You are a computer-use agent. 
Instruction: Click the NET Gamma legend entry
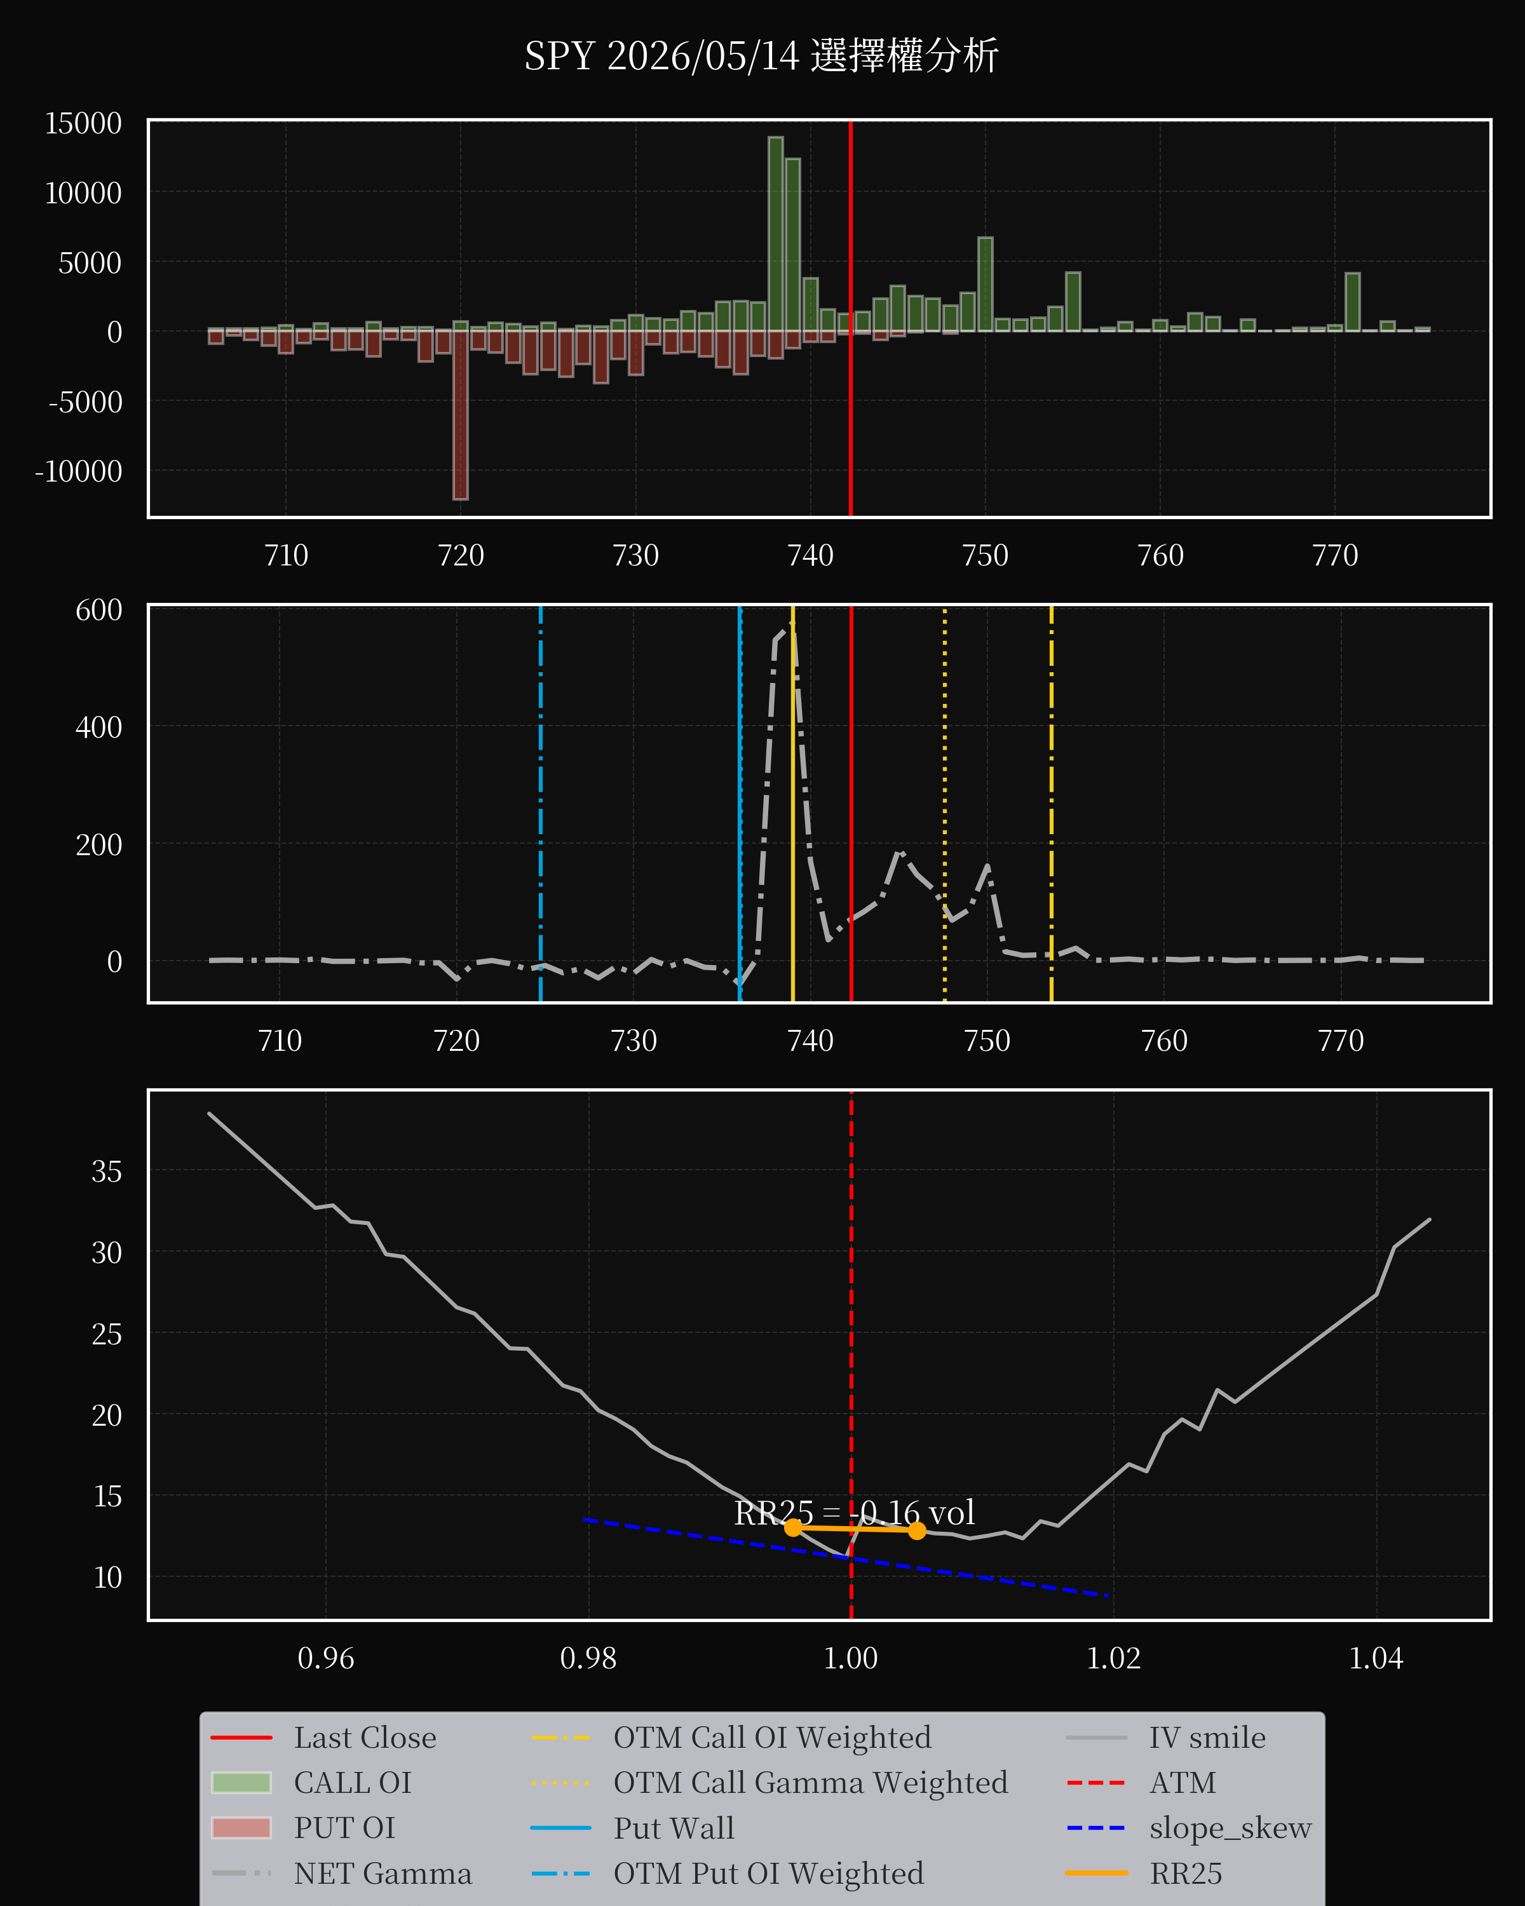pos(342,1874)
